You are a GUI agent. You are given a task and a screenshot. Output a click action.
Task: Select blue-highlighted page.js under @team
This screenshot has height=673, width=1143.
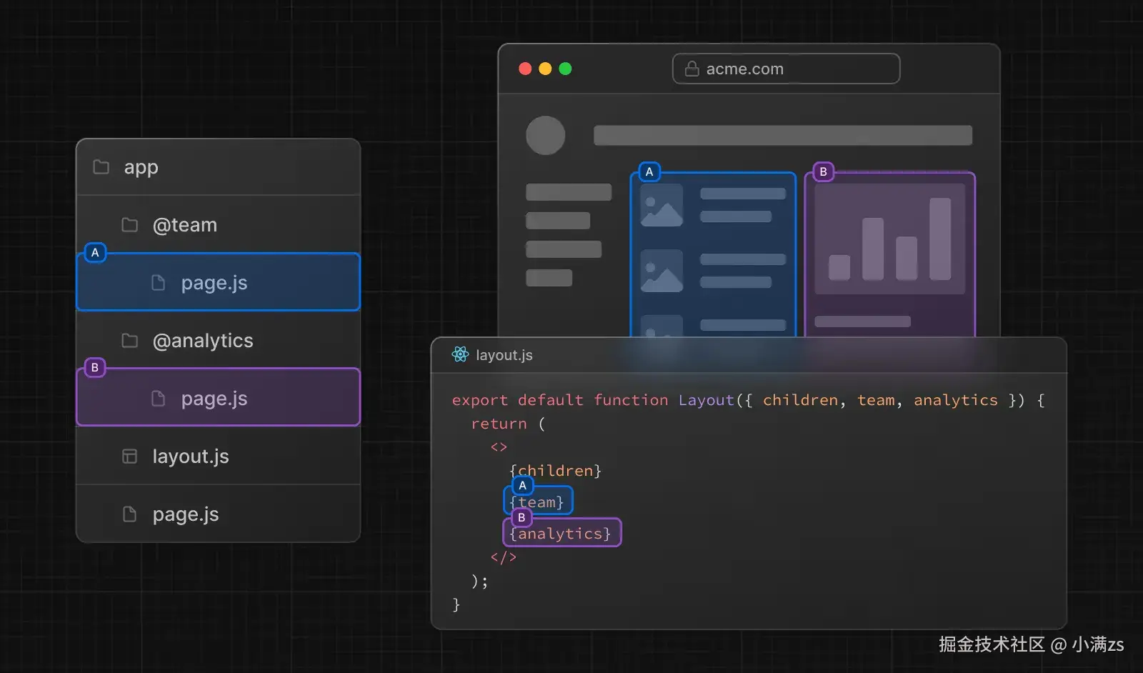219,282
